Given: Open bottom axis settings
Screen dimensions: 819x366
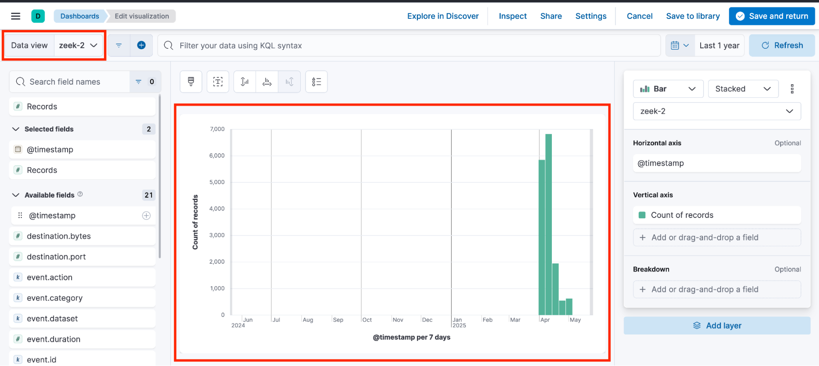Looking at the screenshot, I should coord(267,82).
